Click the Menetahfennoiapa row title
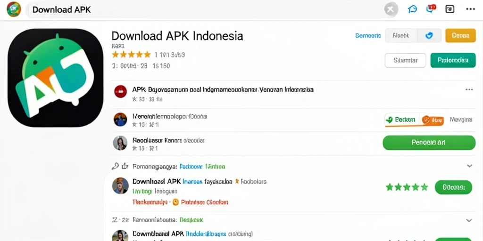Screen dimensions: 483x241 coord(170,117)
